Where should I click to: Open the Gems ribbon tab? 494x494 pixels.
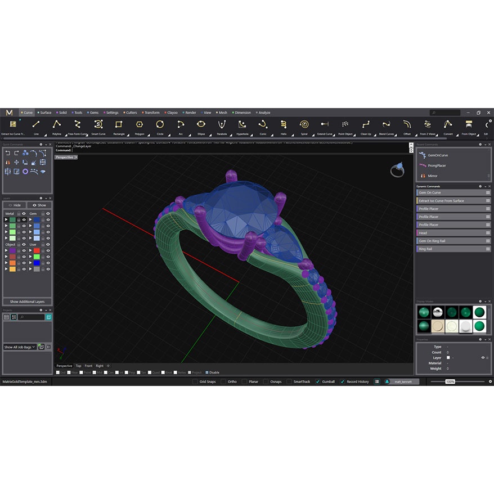(x=93, y=113)
